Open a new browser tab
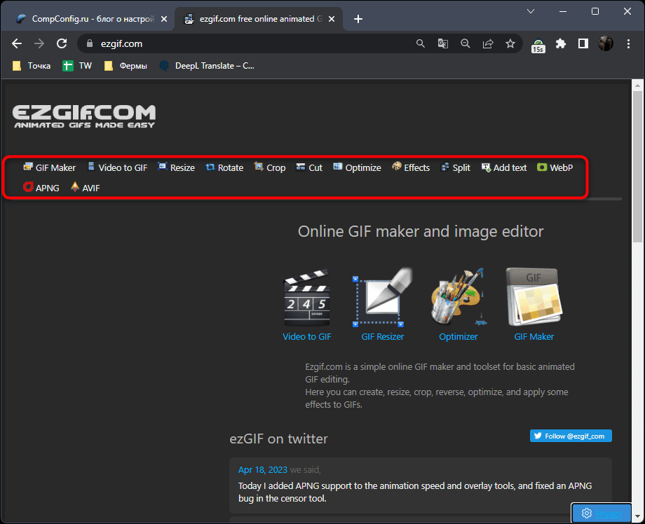645x524 pixels. pos(358,19)
